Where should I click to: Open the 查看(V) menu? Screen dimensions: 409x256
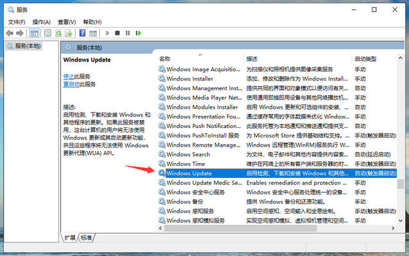coord(67,22)
